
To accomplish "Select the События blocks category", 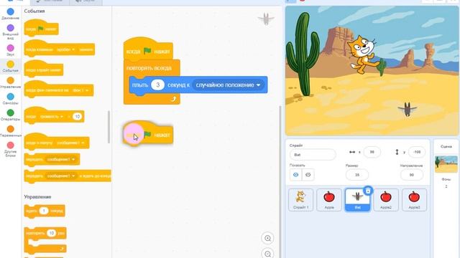I will pyautogui.click(x=10, y=67).
